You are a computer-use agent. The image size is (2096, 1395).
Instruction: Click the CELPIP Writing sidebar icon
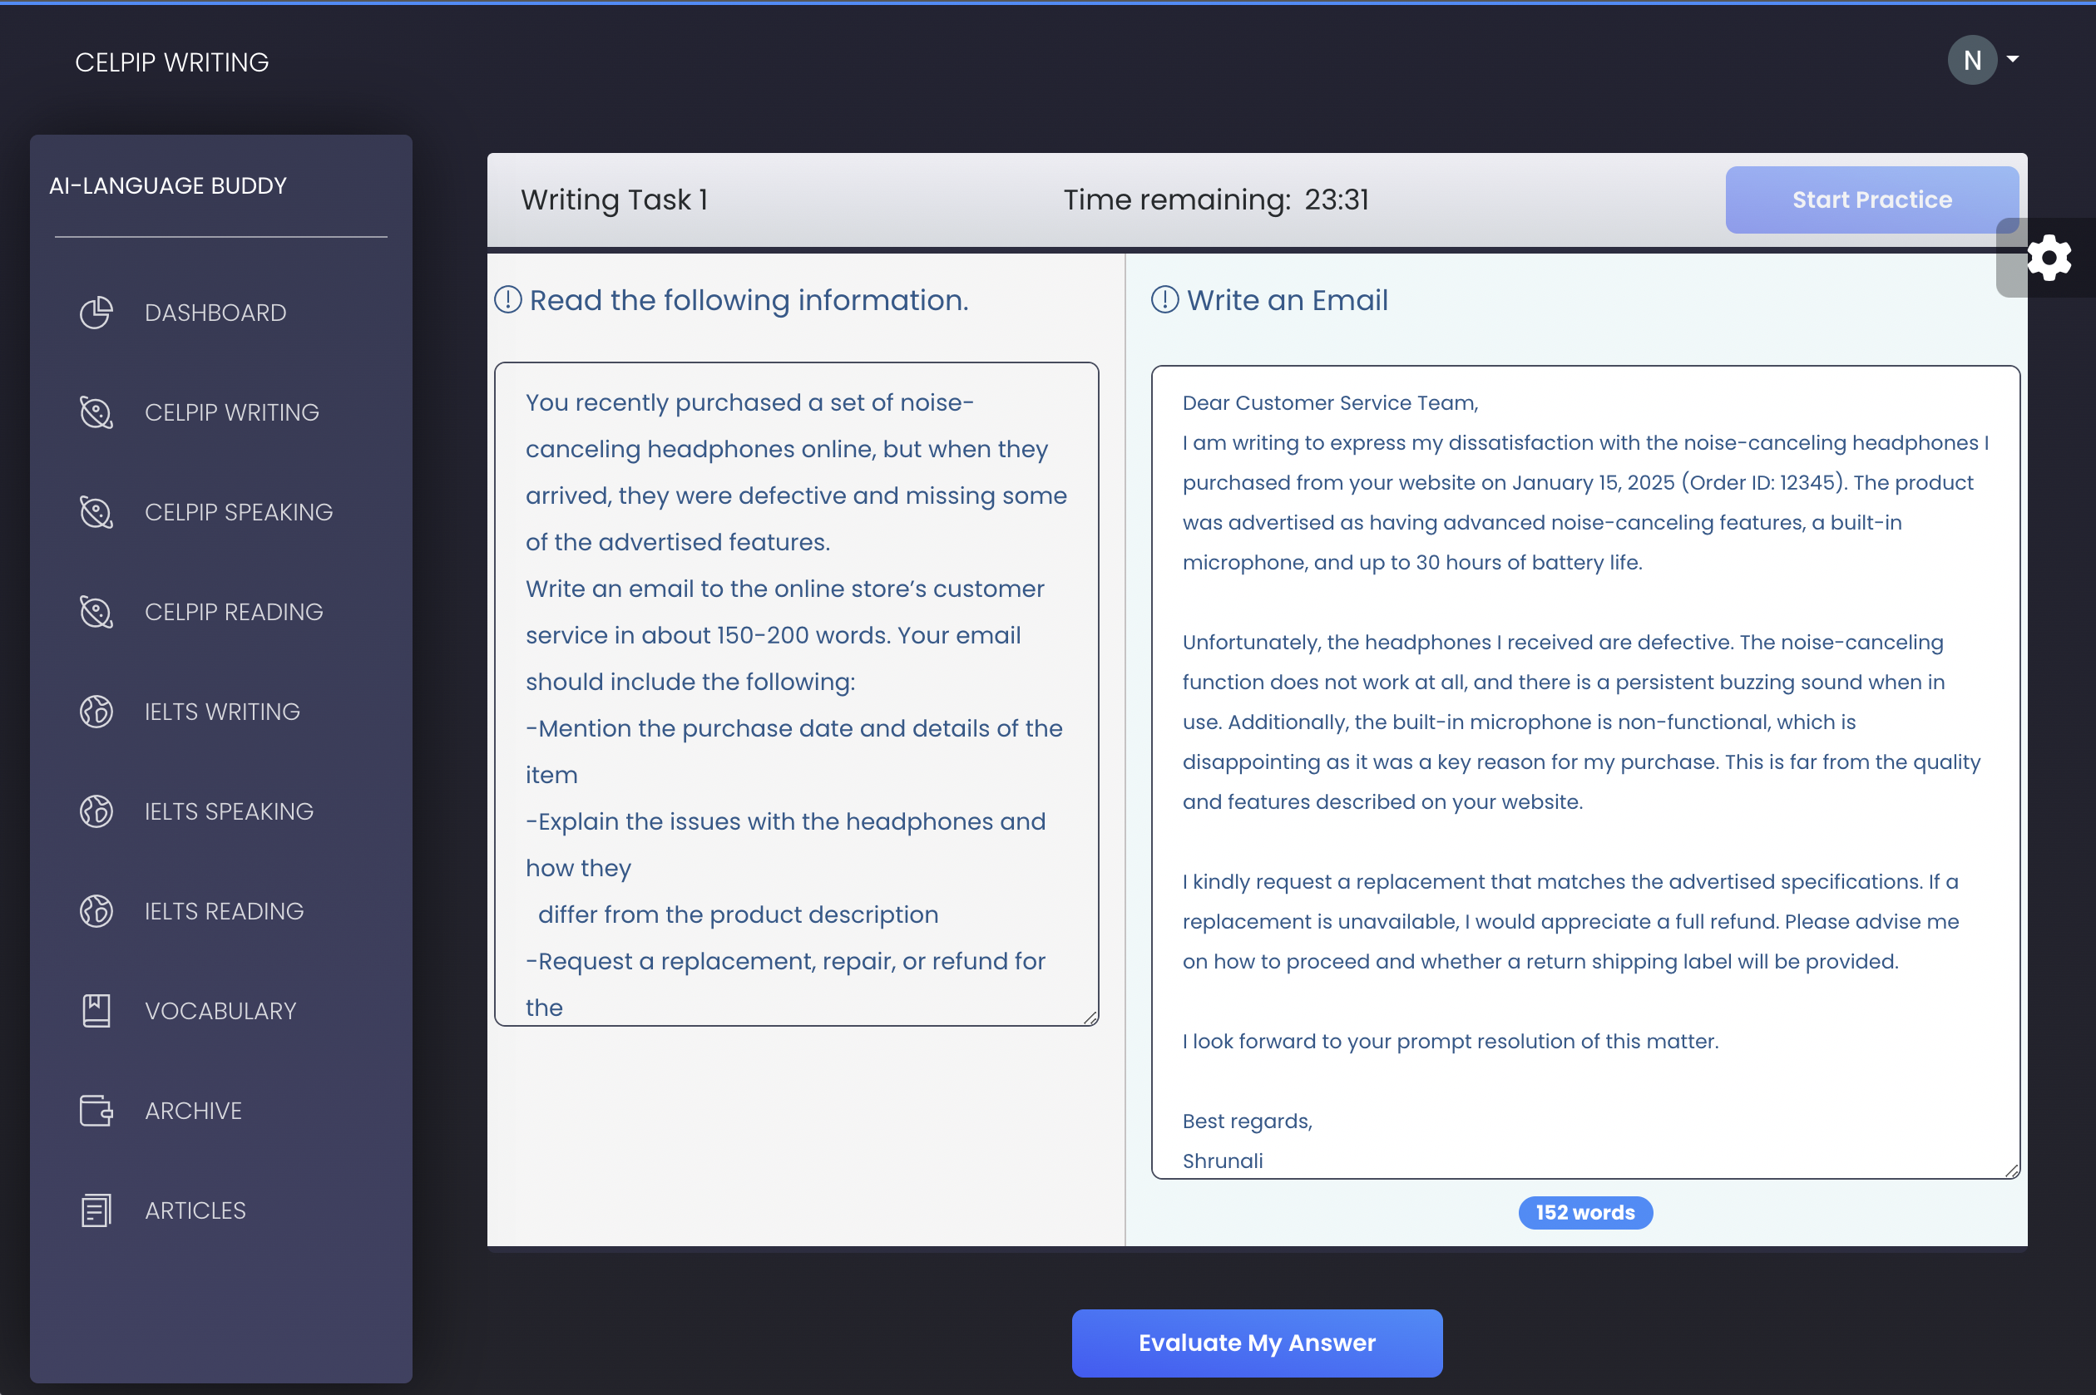coord(96,413)
